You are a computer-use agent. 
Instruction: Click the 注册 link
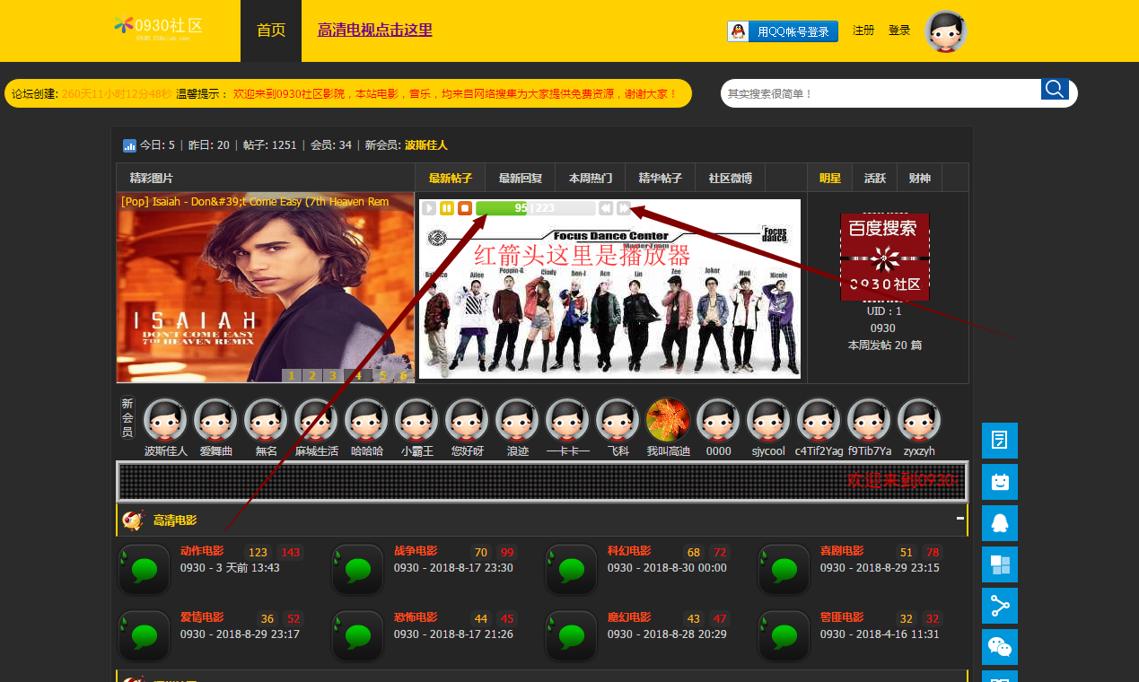pyautogui.click(x=863, y=31)
